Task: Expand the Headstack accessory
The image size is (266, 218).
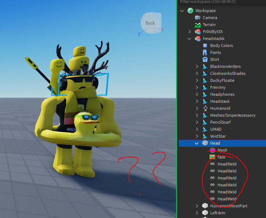Action: (x=197, y=101)
